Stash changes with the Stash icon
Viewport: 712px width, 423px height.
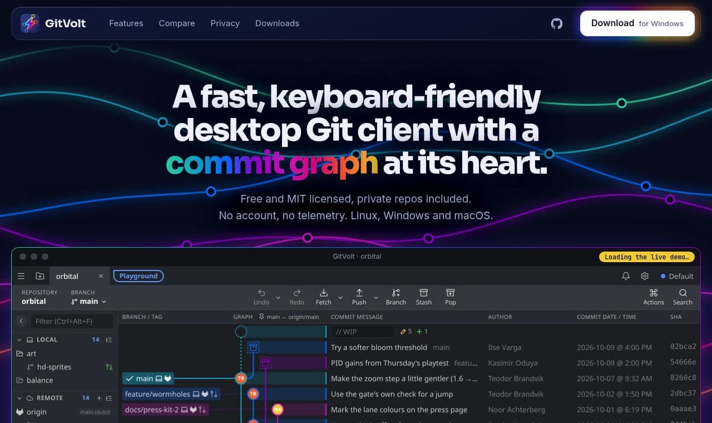click(424, 293)
